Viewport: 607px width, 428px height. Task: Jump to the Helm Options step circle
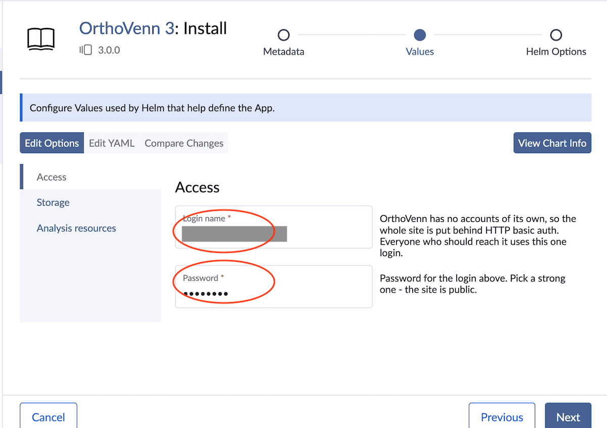[556, 35]
